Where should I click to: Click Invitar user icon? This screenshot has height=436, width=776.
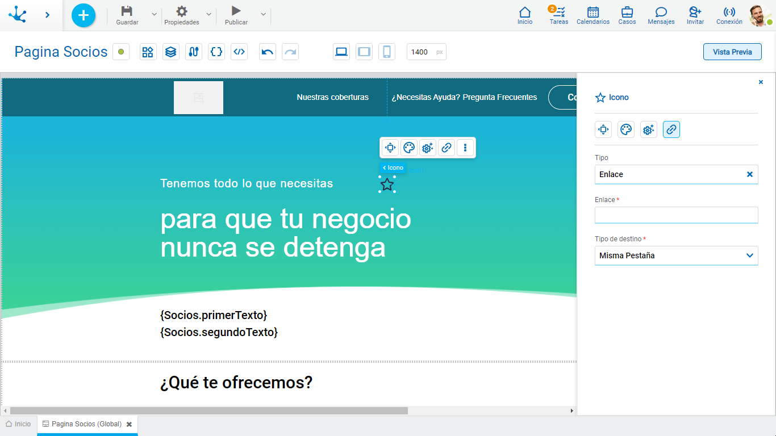(x=695, y=15)
